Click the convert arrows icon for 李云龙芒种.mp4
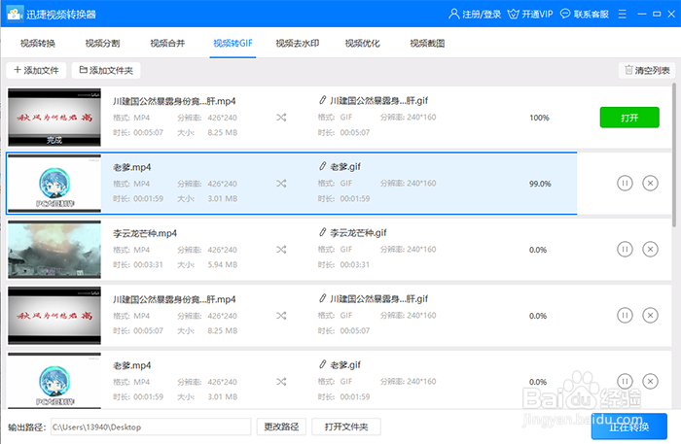The width and height of the screenshot is (681, 444). tap(281, 250)
